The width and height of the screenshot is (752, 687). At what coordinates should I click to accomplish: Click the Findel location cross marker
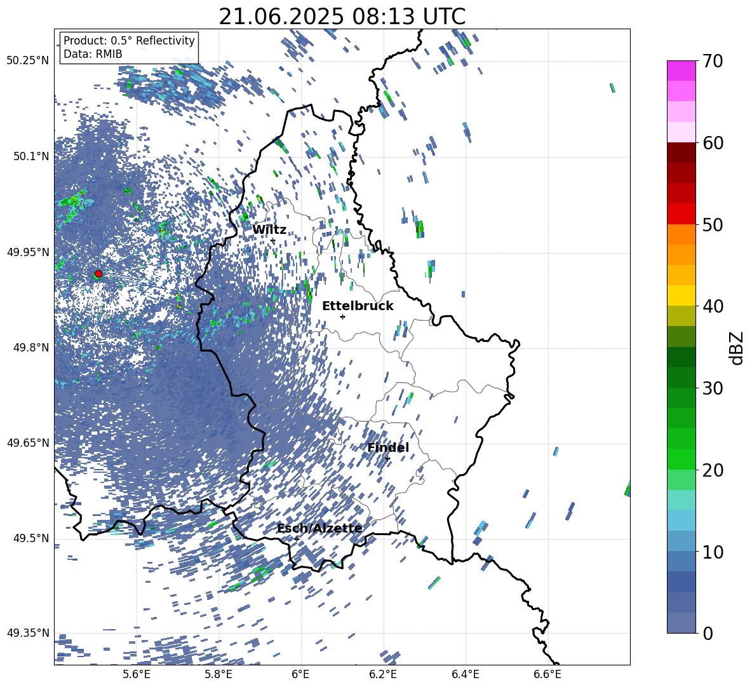387,459
